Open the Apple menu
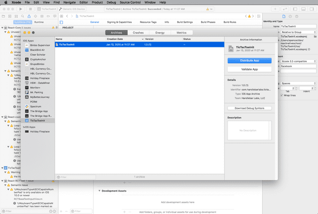 (6, 2)
